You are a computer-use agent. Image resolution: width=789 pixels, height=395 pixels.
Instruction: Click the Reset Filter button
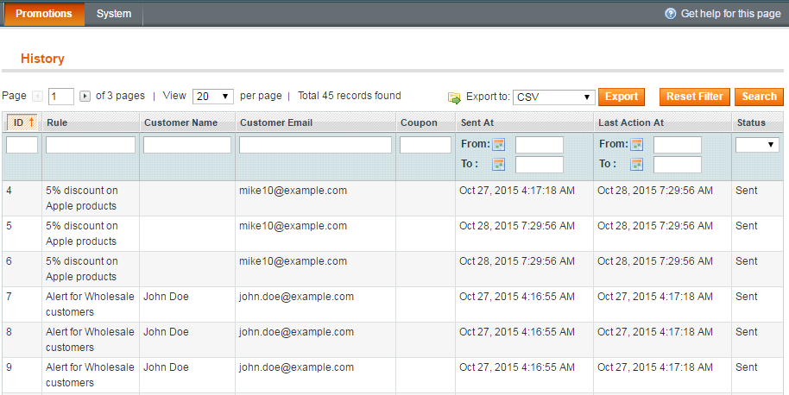click(x=694, y=97)
